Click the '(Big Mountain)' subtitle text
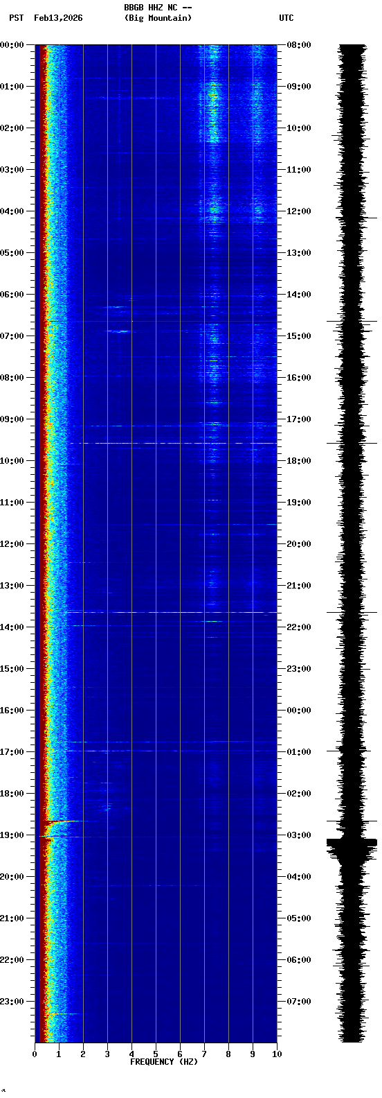Screen dimensions: 382x1098 coord(158,18)
